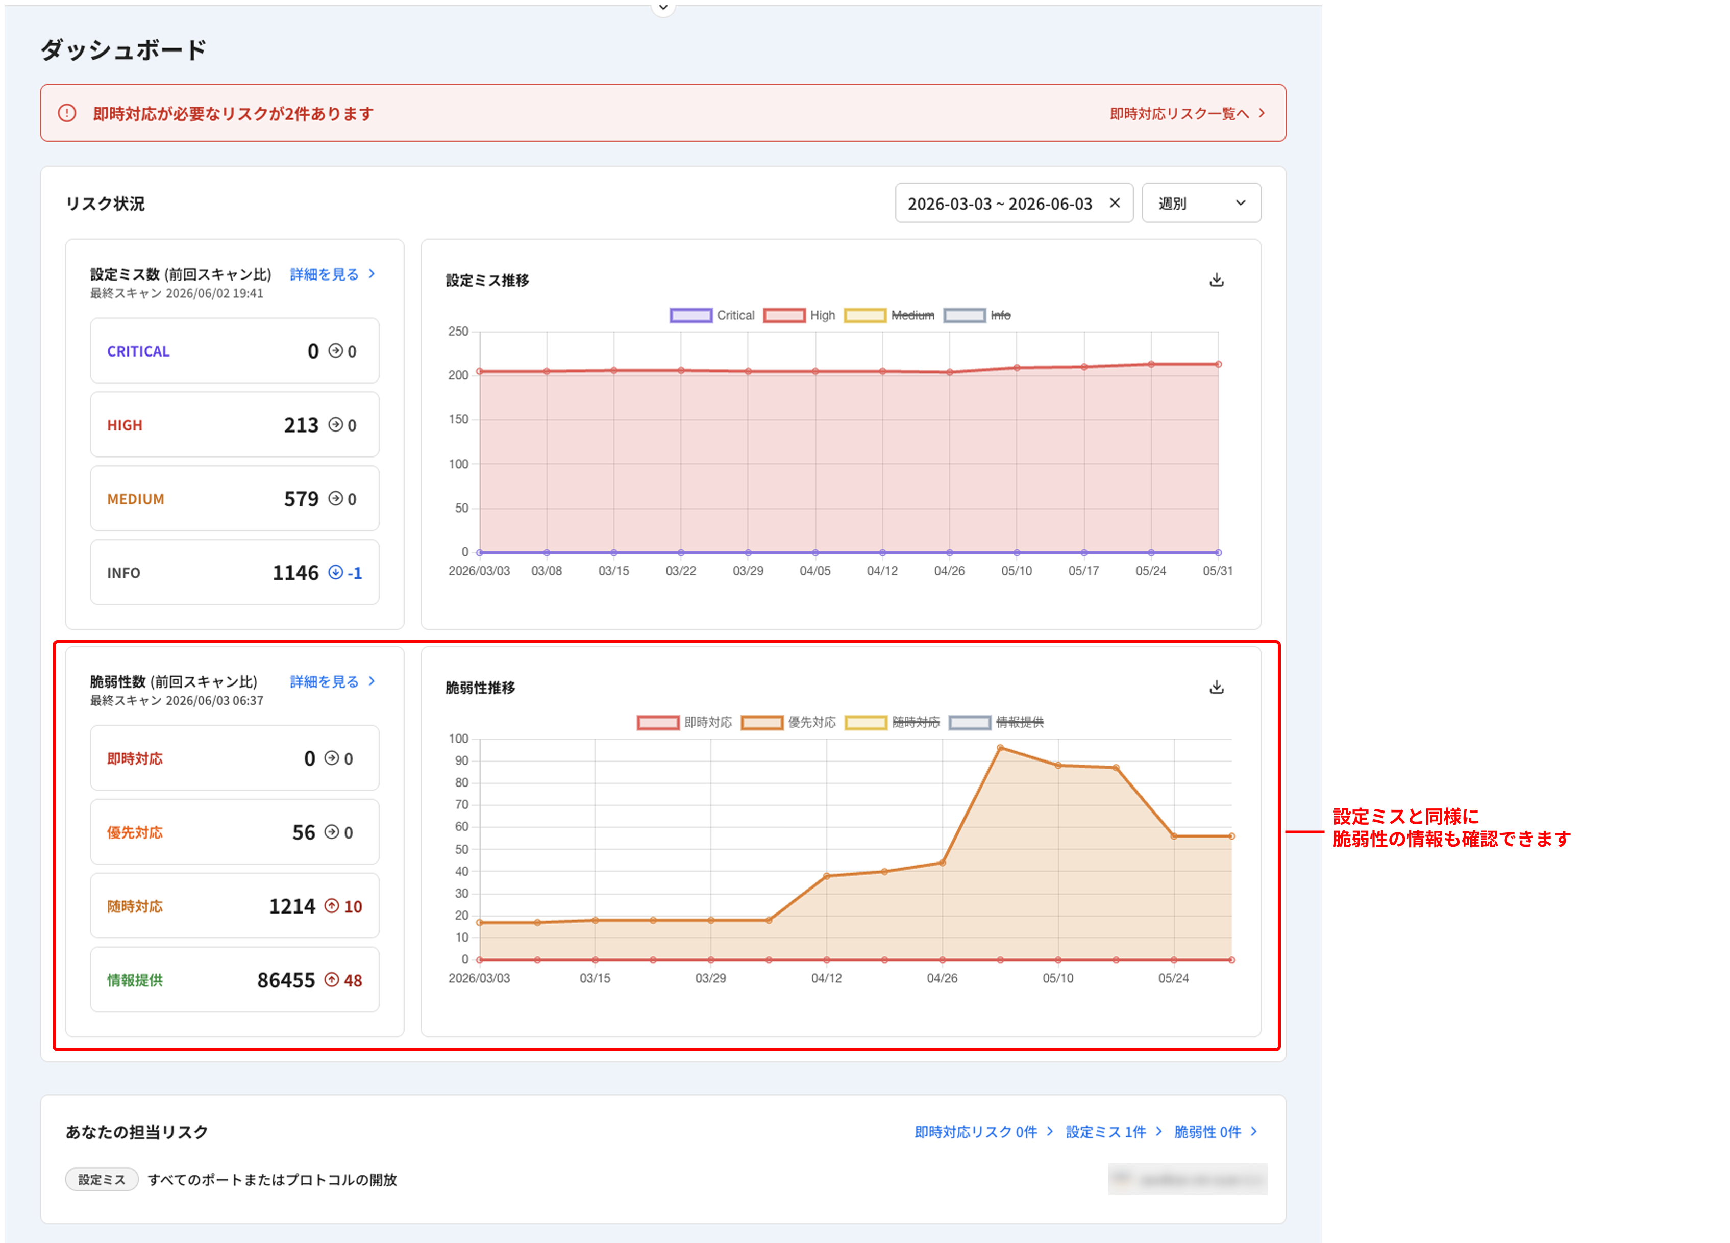Toggle 即時対応 legend in 脆弱性推移
Screen dimensions: 1730x1243
click(684, 722)
